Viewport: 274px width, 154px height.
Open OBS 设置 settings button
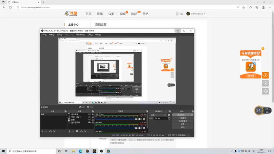(183, 124)
